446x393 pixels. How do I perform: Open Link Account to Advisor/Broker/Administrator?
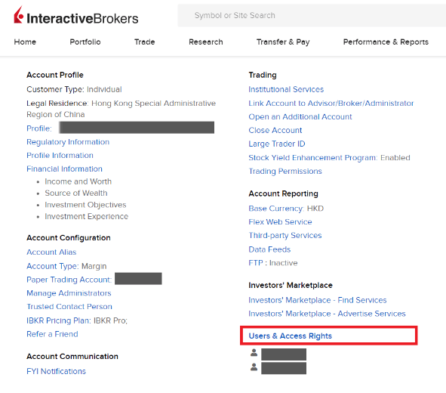(x=331, y=103)
